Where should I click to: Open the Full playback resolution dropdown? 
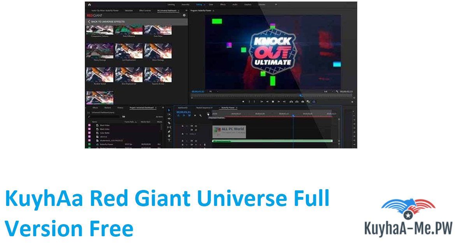click(328, 91)
